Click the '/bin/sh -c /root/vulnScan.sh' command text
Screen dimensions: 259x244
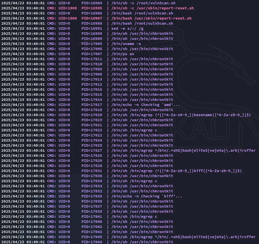pos(143,3)
